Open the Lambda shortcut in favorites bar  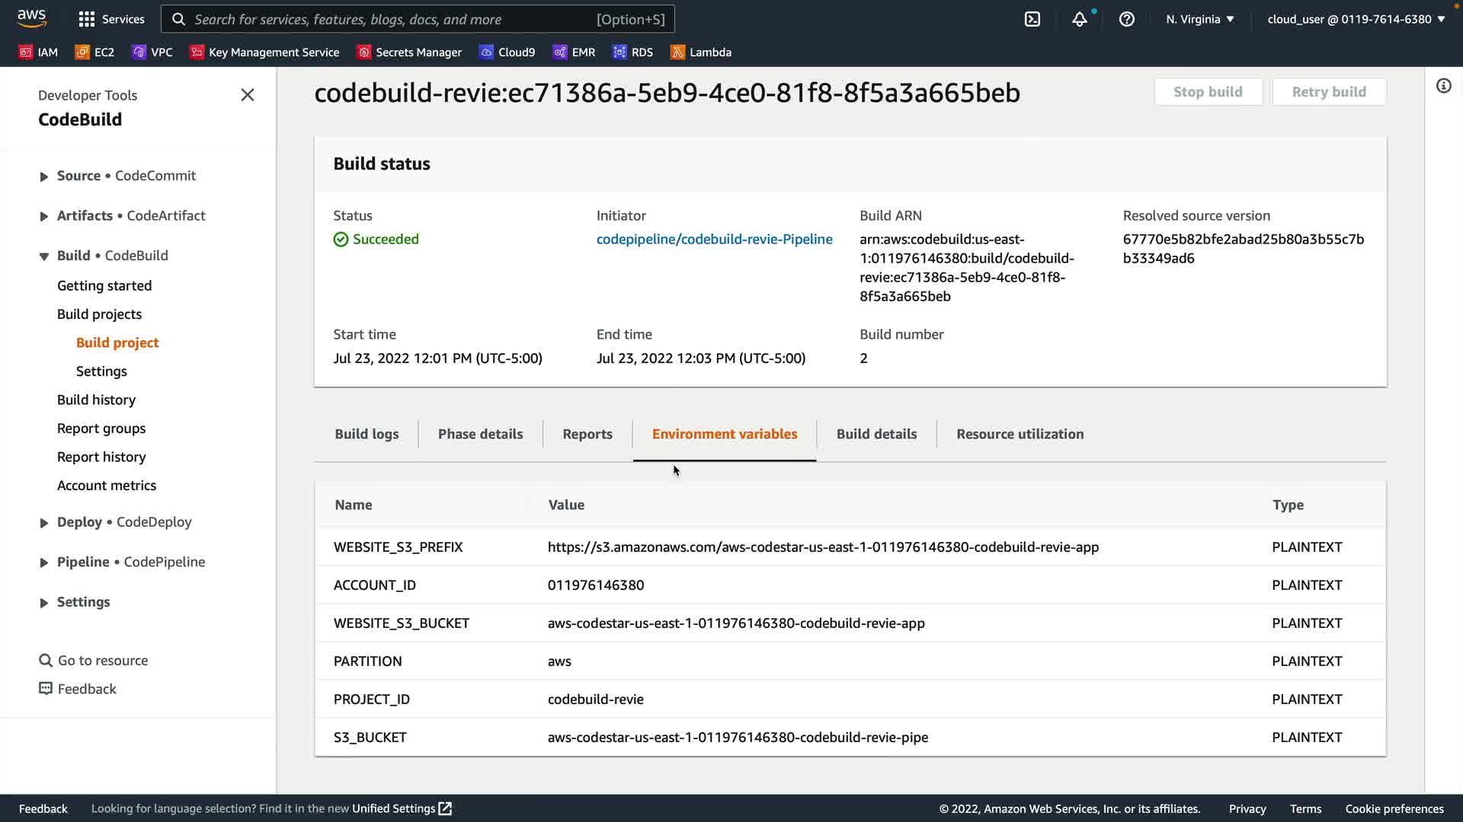tap(700, 52)
